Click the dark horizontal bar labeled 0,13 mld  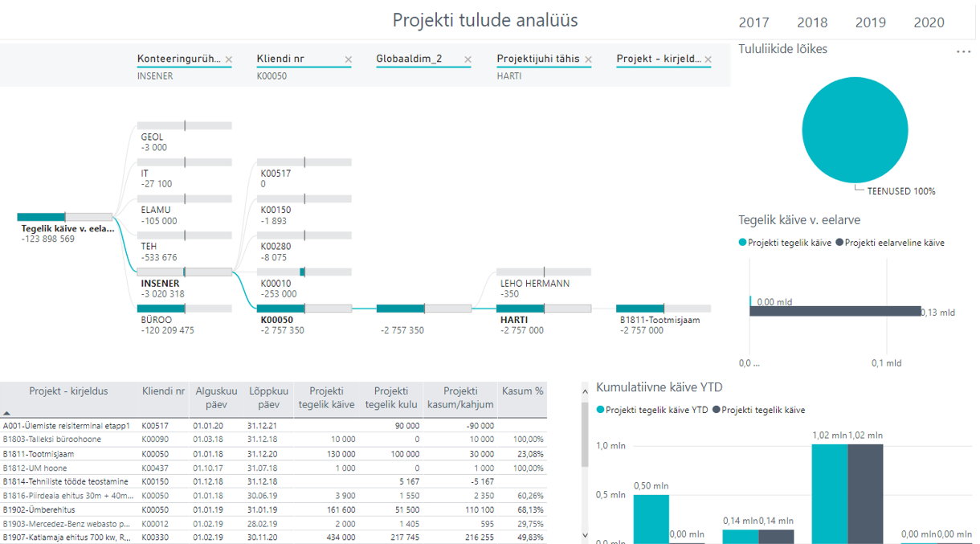(x=835, y=311)
